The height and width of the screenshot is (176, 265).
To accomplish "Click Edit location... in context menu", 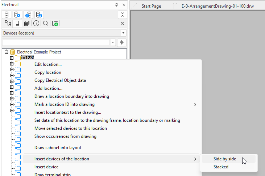I will pos(48,64).
